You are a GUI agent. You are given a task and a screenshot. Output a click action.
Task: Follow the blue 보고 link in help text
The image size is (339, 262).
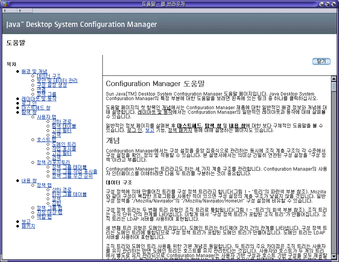(150, 130)
